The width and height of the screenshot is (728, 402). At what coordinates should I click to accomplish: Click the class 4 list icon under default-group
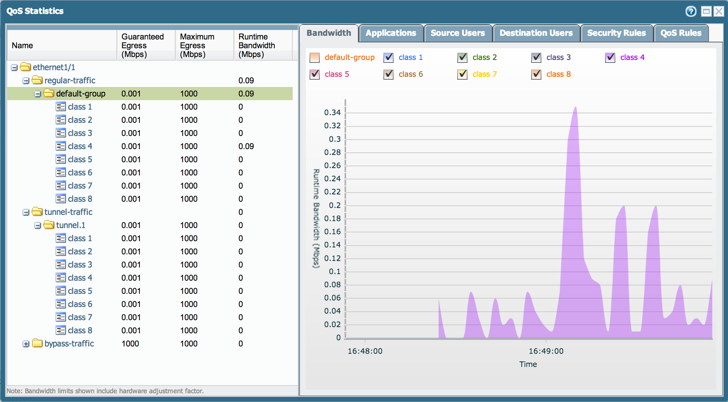coord(61,146)
